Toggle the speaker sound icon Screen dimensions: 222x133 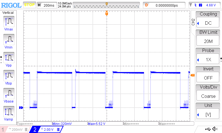pyautogui.click(x=215, y=129)
